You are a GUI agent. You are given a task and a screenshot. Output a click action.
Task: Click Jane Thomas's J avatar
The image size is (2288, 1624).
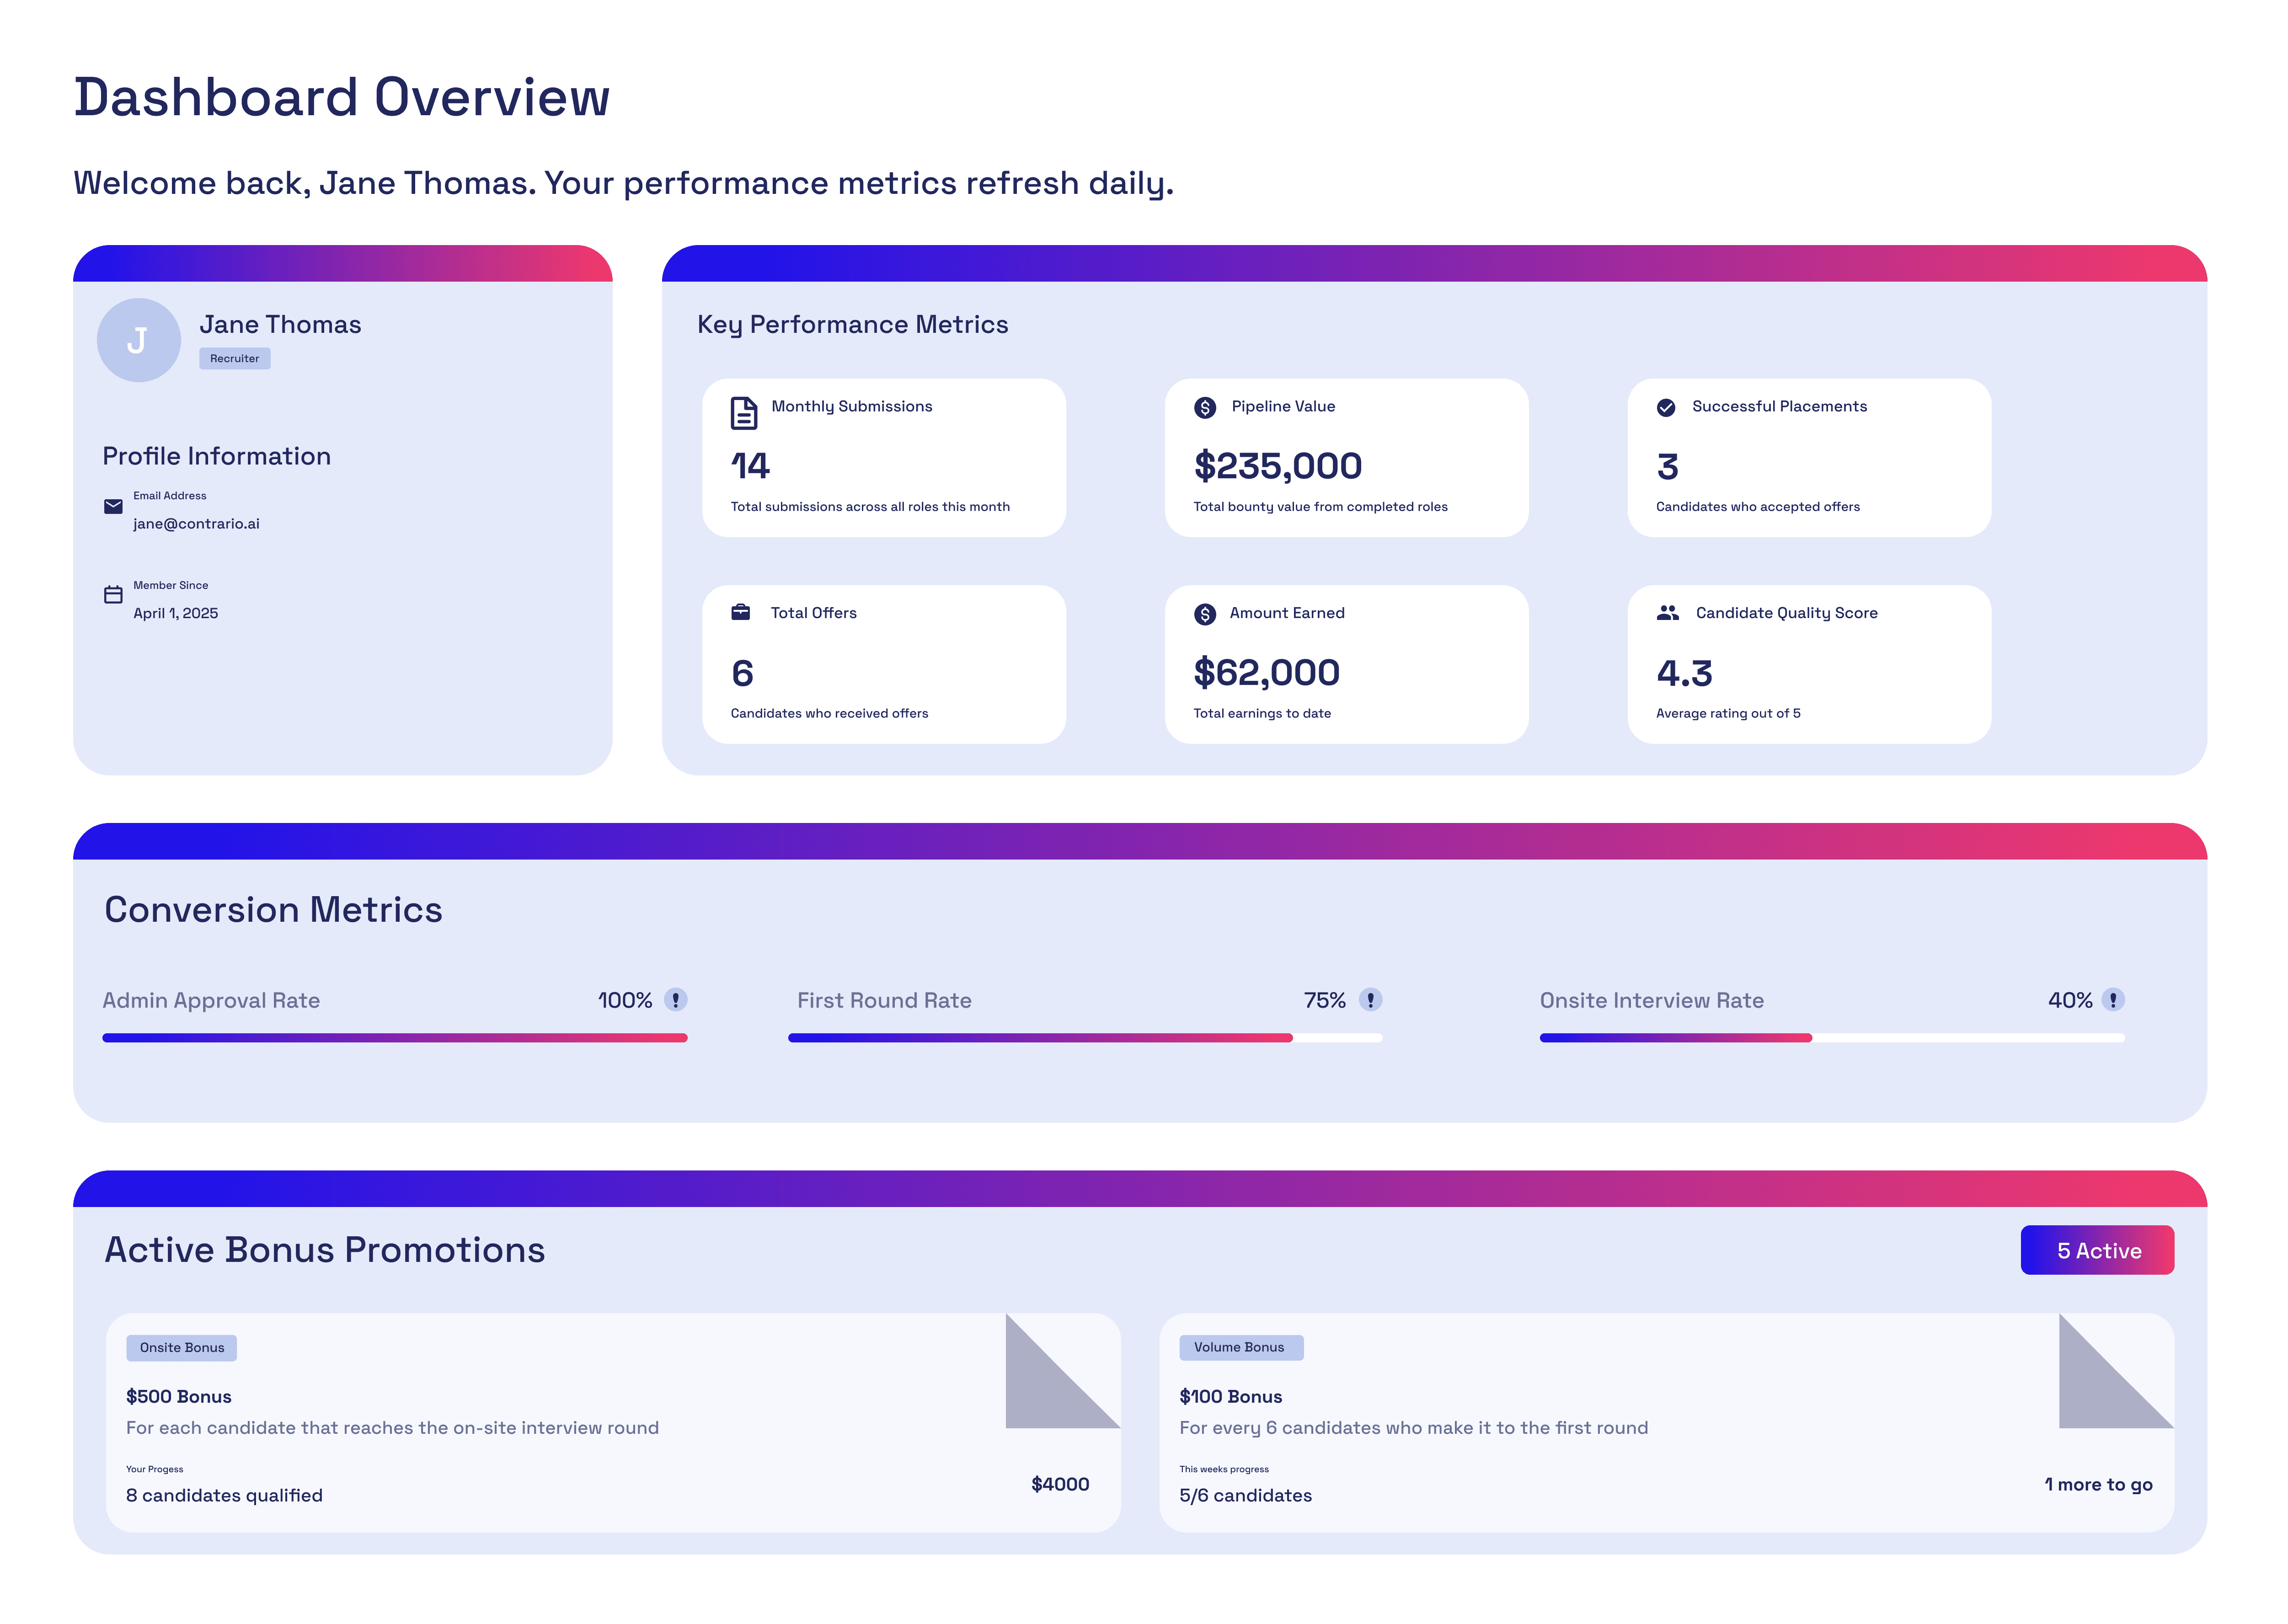138,340
